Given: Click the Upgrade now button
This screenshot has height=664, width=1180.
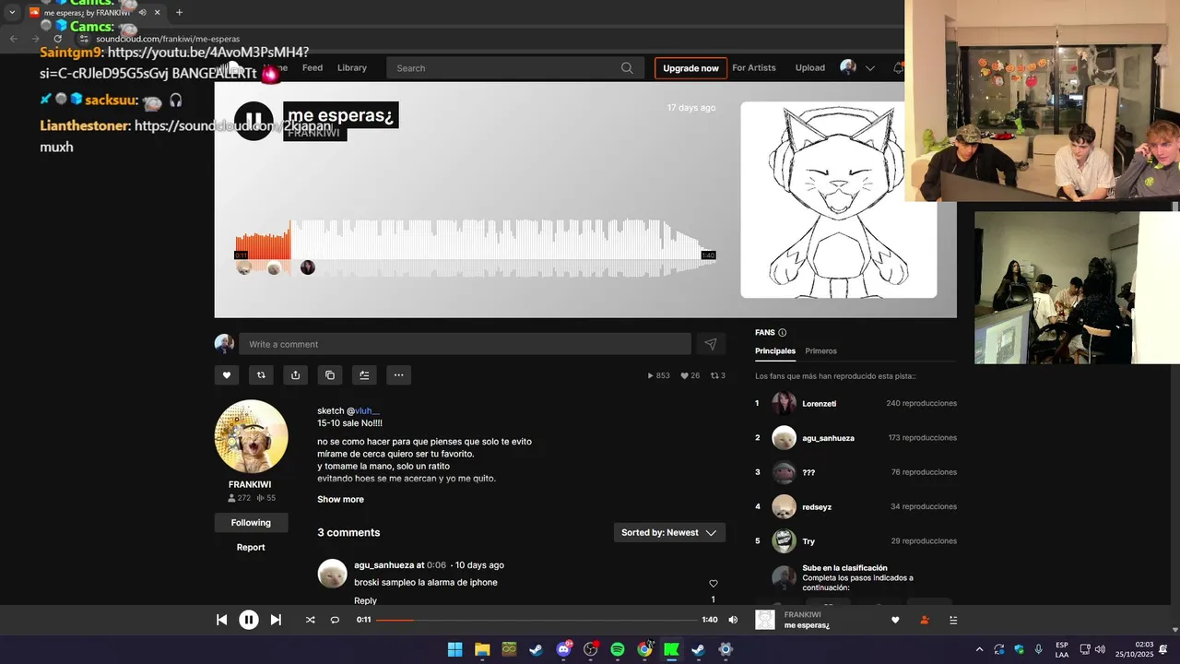Looking at the screenshot, I should point(690,68).
